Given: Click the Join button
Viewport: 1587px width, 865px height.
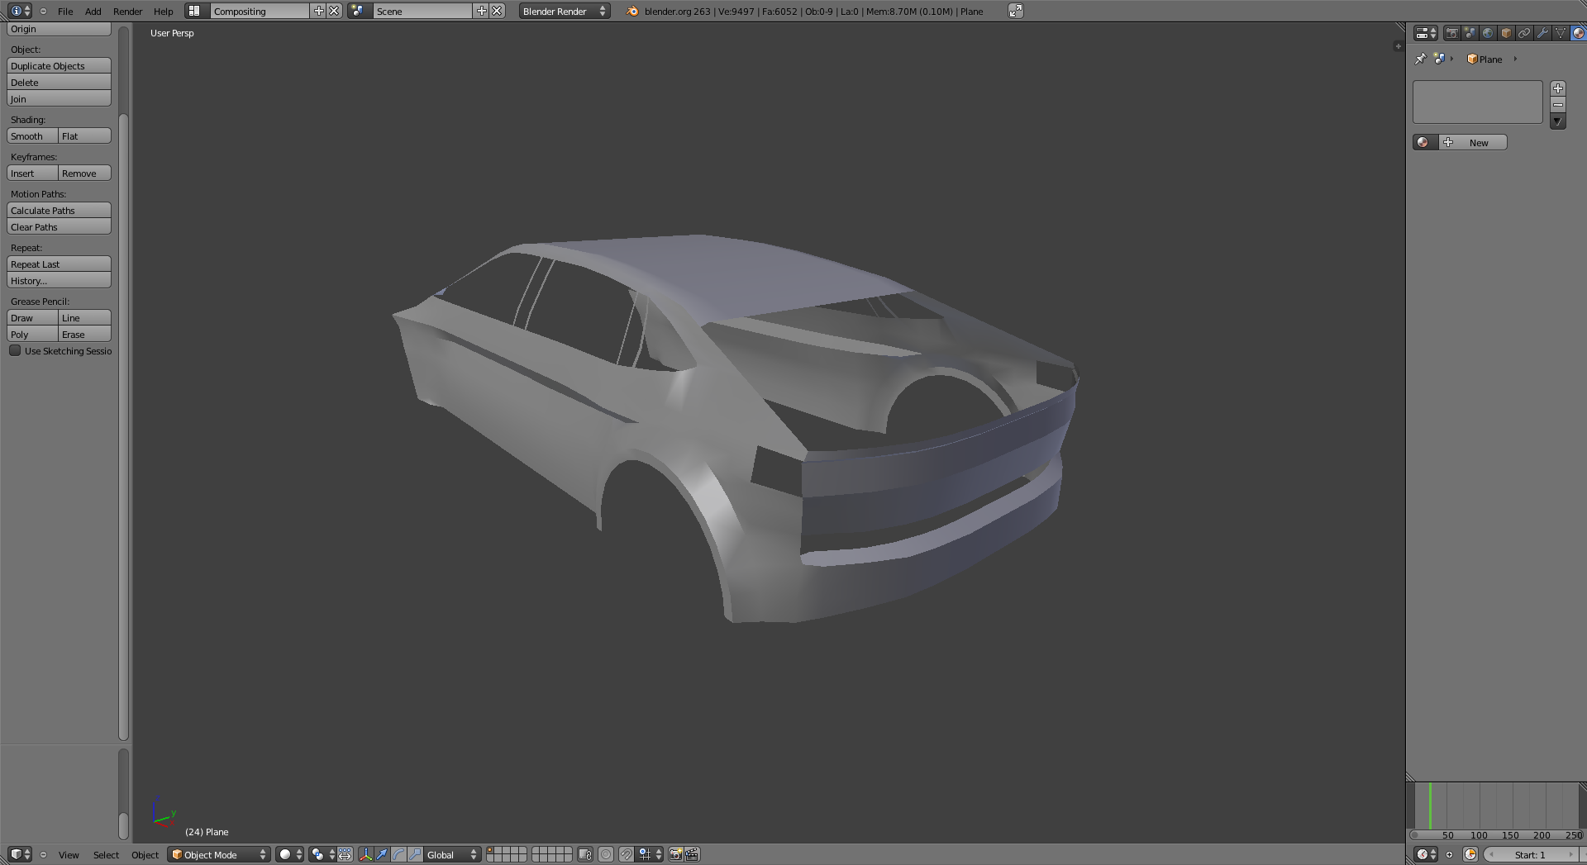Looking at the screenshot, I should (59, 99).
